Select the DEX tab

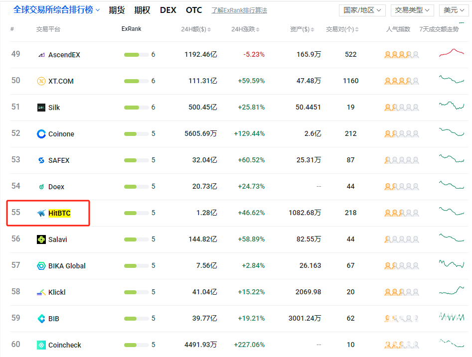(x=168, y=10)
